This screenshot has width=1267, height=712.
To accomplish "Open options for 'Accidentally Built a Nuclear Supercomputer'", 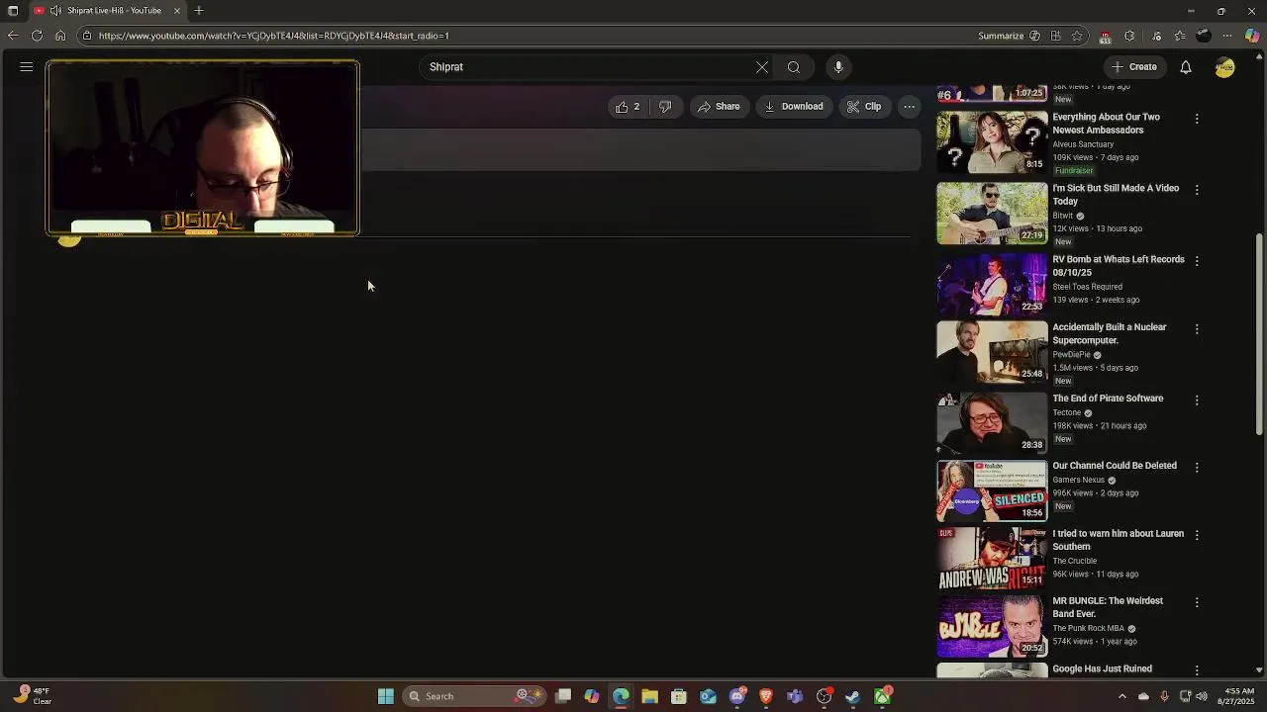I will (x=1197, y=328).
